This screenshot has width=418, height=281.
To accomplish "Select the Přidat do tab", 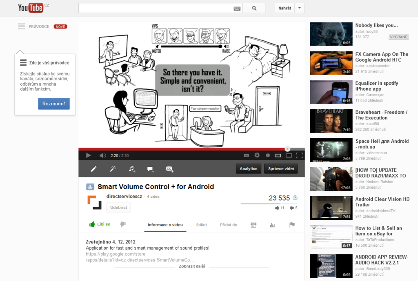I will click(229, 225).
